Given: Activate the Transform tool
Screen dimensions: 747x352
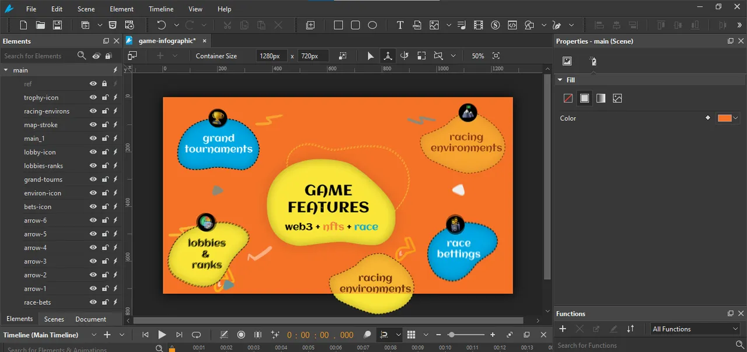Looking at the screenshot, I should pos(388,56).
